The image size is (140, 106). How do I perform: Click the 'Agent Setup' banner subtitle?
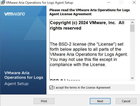coord(16,84)
